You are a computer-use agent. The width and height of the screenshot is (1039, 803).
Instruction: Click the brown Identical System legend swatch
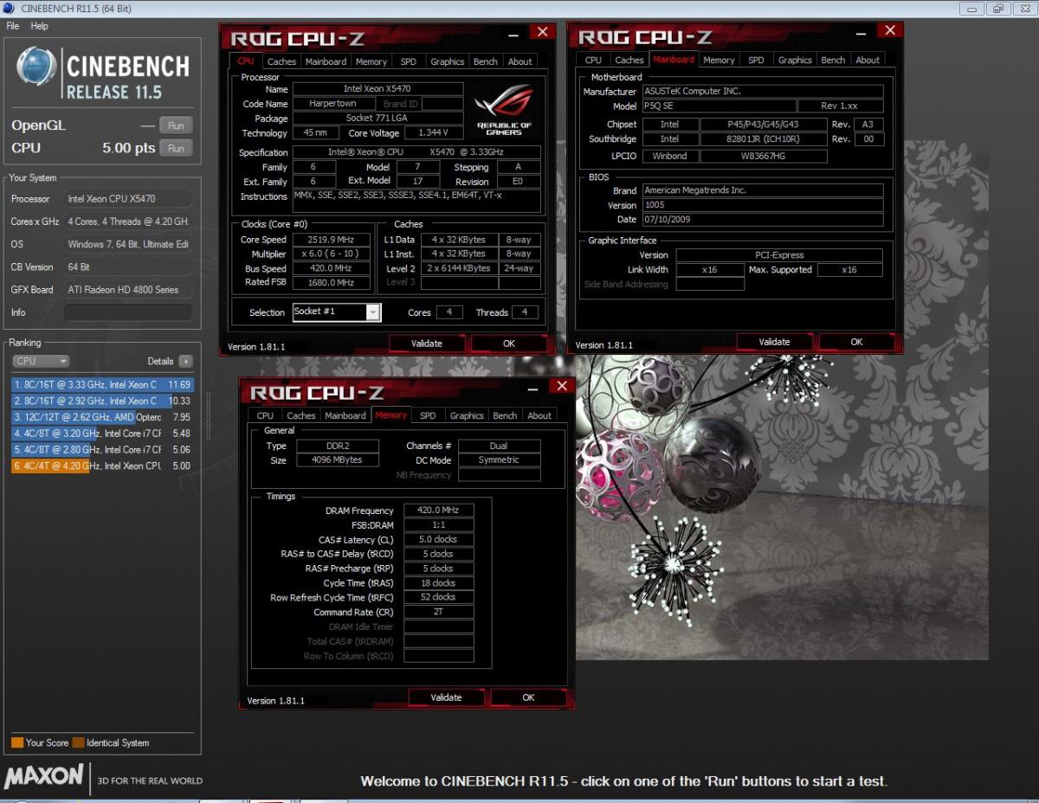(x=78, y=742)
